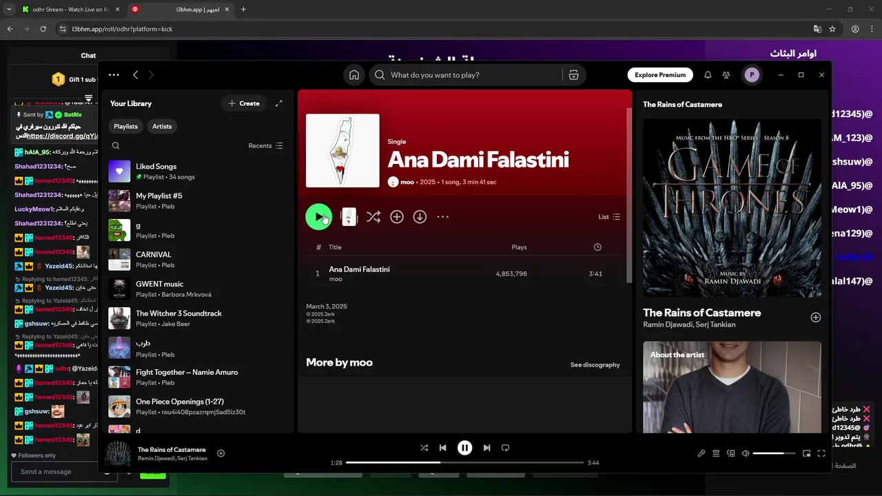Open One Piece Openings (1-27) playlist
The image size is (882, 496).
click(196, 406)
